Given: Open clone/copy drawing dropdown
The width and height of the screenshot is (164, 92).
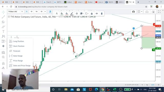Looking at the screenshot, I should [87, 14].
